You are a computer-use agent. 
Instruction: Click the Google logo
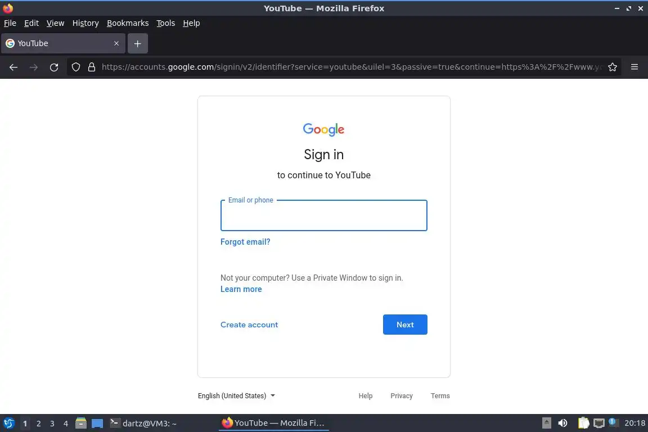(x=323, y=129)
